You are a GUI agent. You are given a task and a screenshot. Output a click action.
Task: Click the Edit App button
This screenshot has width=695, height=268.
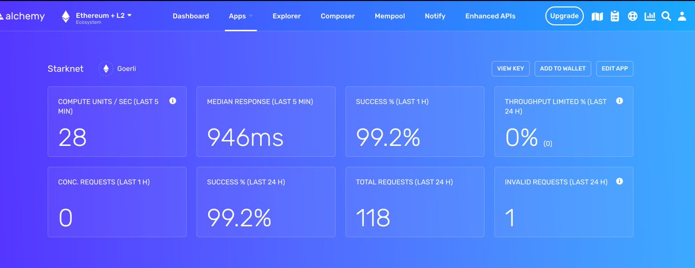point(614,68)
